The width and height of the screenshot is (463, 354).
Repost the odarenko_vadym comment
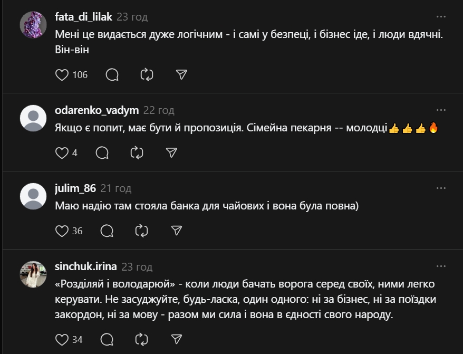click(x=137, y=152)
